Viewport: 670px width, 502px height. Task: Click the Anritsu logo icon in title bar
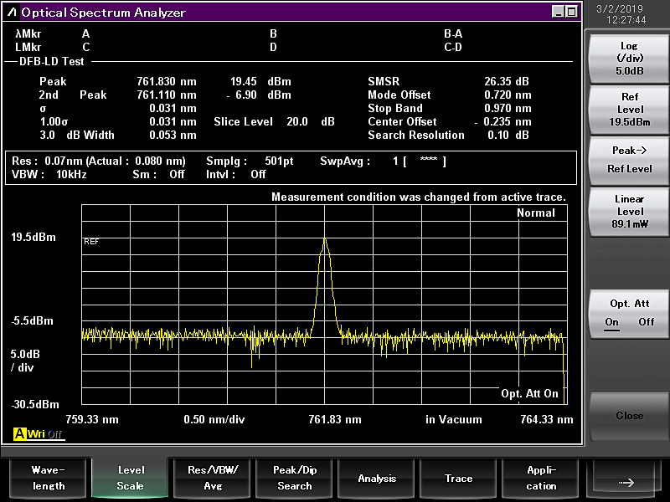tap(13, 13)
